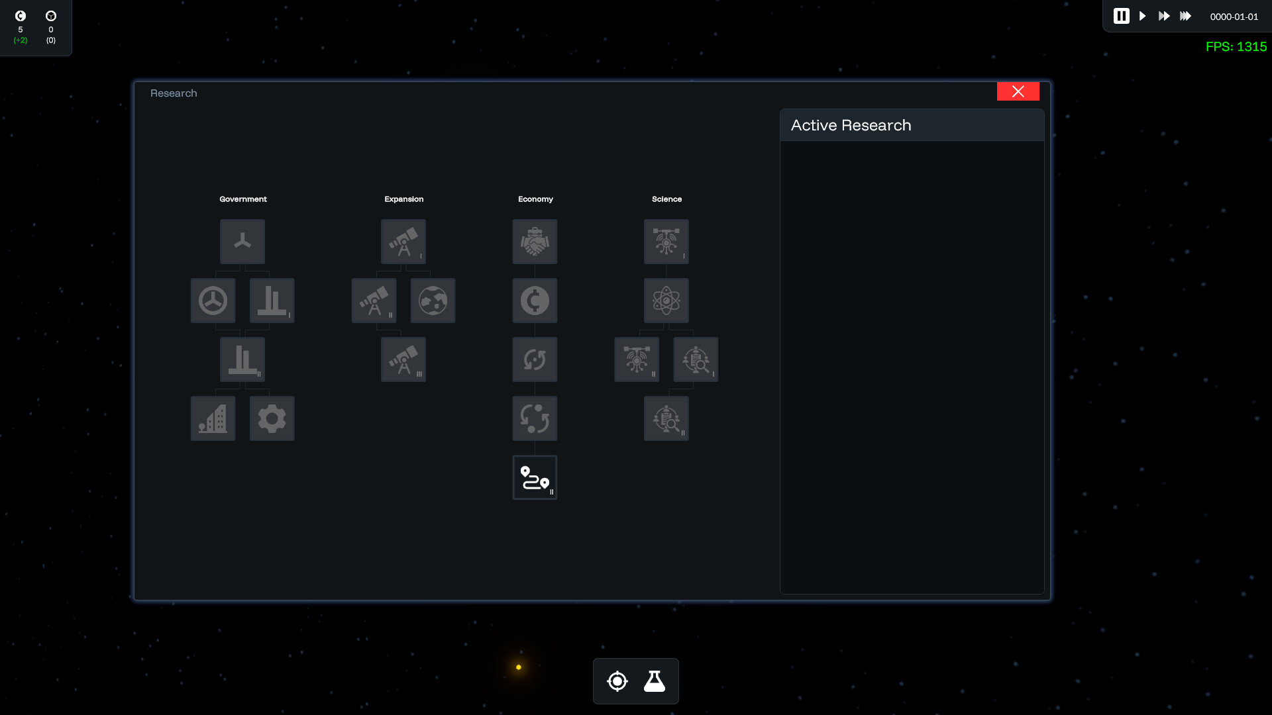Select the Telescope I research in Expansion tree
Viewport: 1272px width, 715px height.
point(403,242)
